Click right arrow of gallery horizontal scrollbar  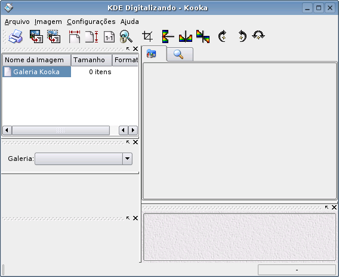click(x=133, y=130)
